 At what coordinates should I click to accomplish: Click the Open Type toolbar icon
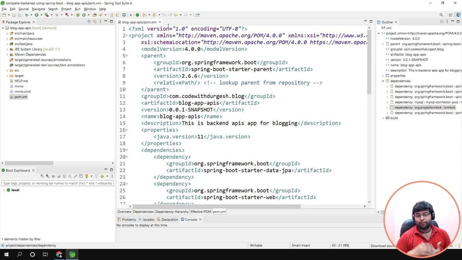tap(95, 15)
